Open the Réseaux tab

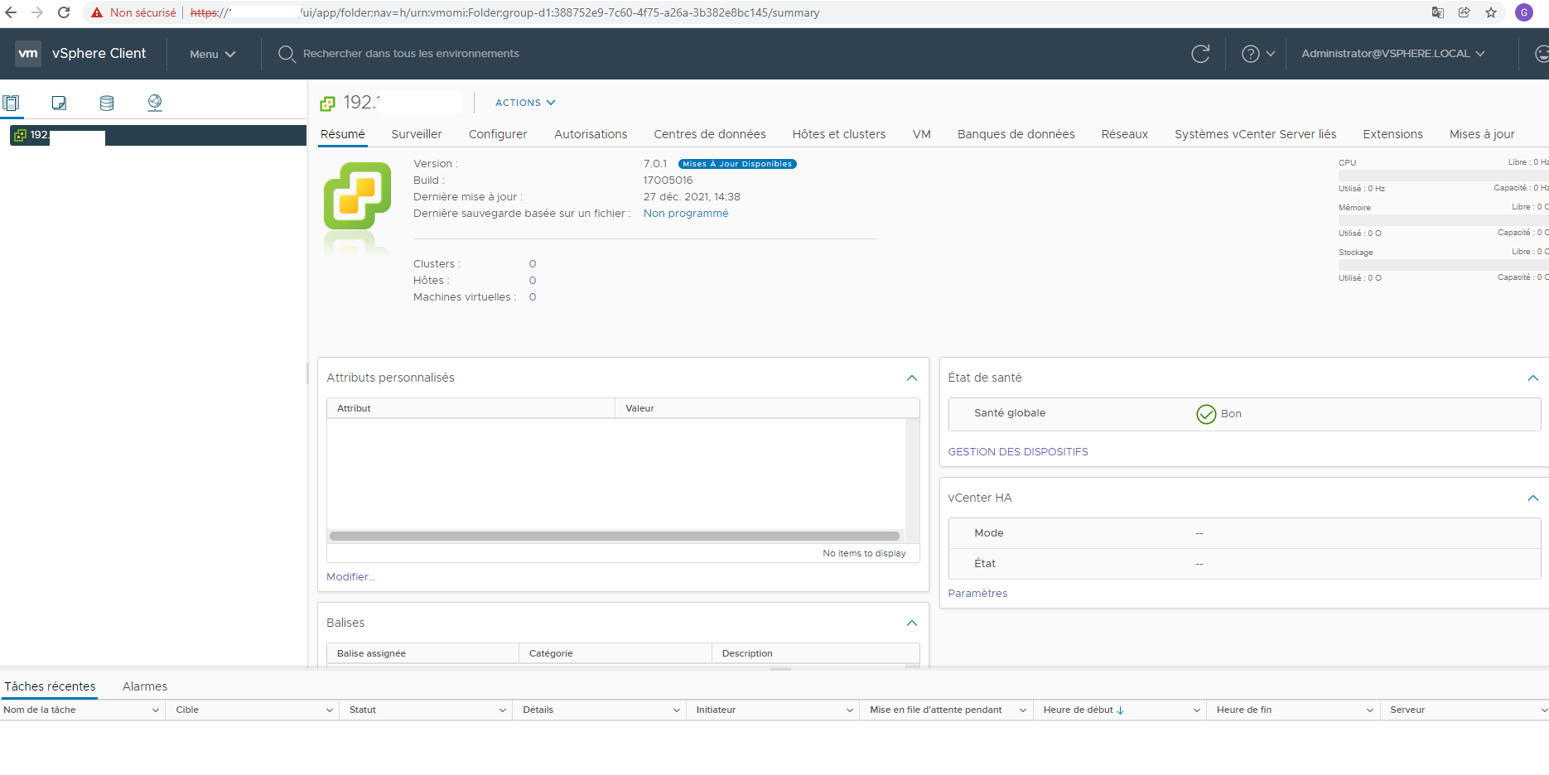[1125, 134]
